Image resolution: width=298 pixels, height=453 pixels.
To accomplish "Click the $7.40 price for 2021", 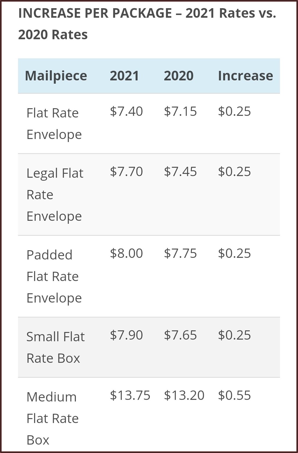I will click(x=126, y=111).
